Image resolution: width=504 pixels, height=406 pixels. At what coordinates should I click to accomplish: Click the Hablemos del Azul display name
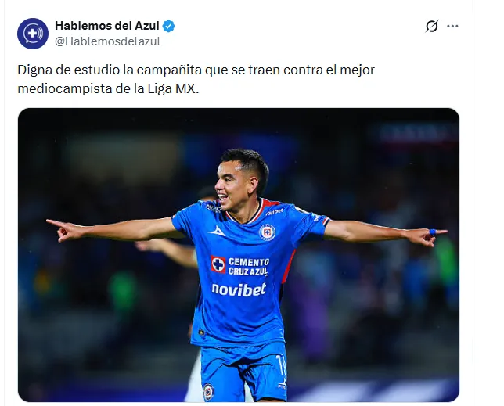107,26
